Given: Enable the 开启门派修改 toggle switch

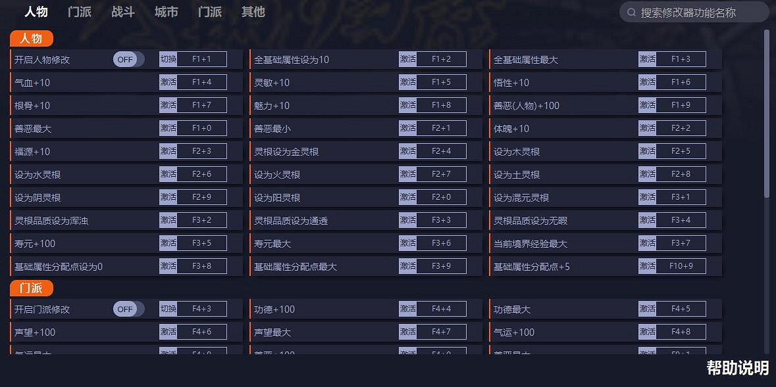Looking at the screenshot, I should [x=127, y=309].
